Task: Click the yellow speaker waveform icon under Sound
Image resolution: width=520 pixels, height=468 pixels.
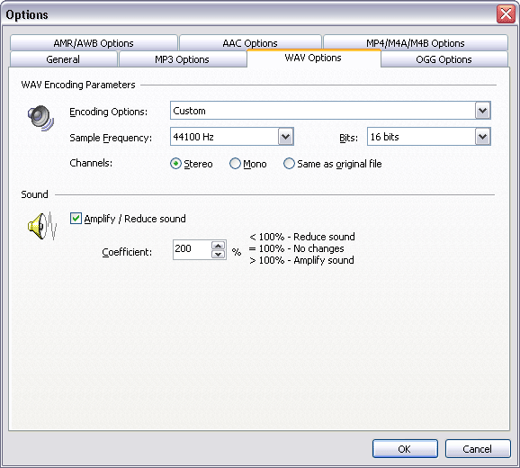Action: 42,226
